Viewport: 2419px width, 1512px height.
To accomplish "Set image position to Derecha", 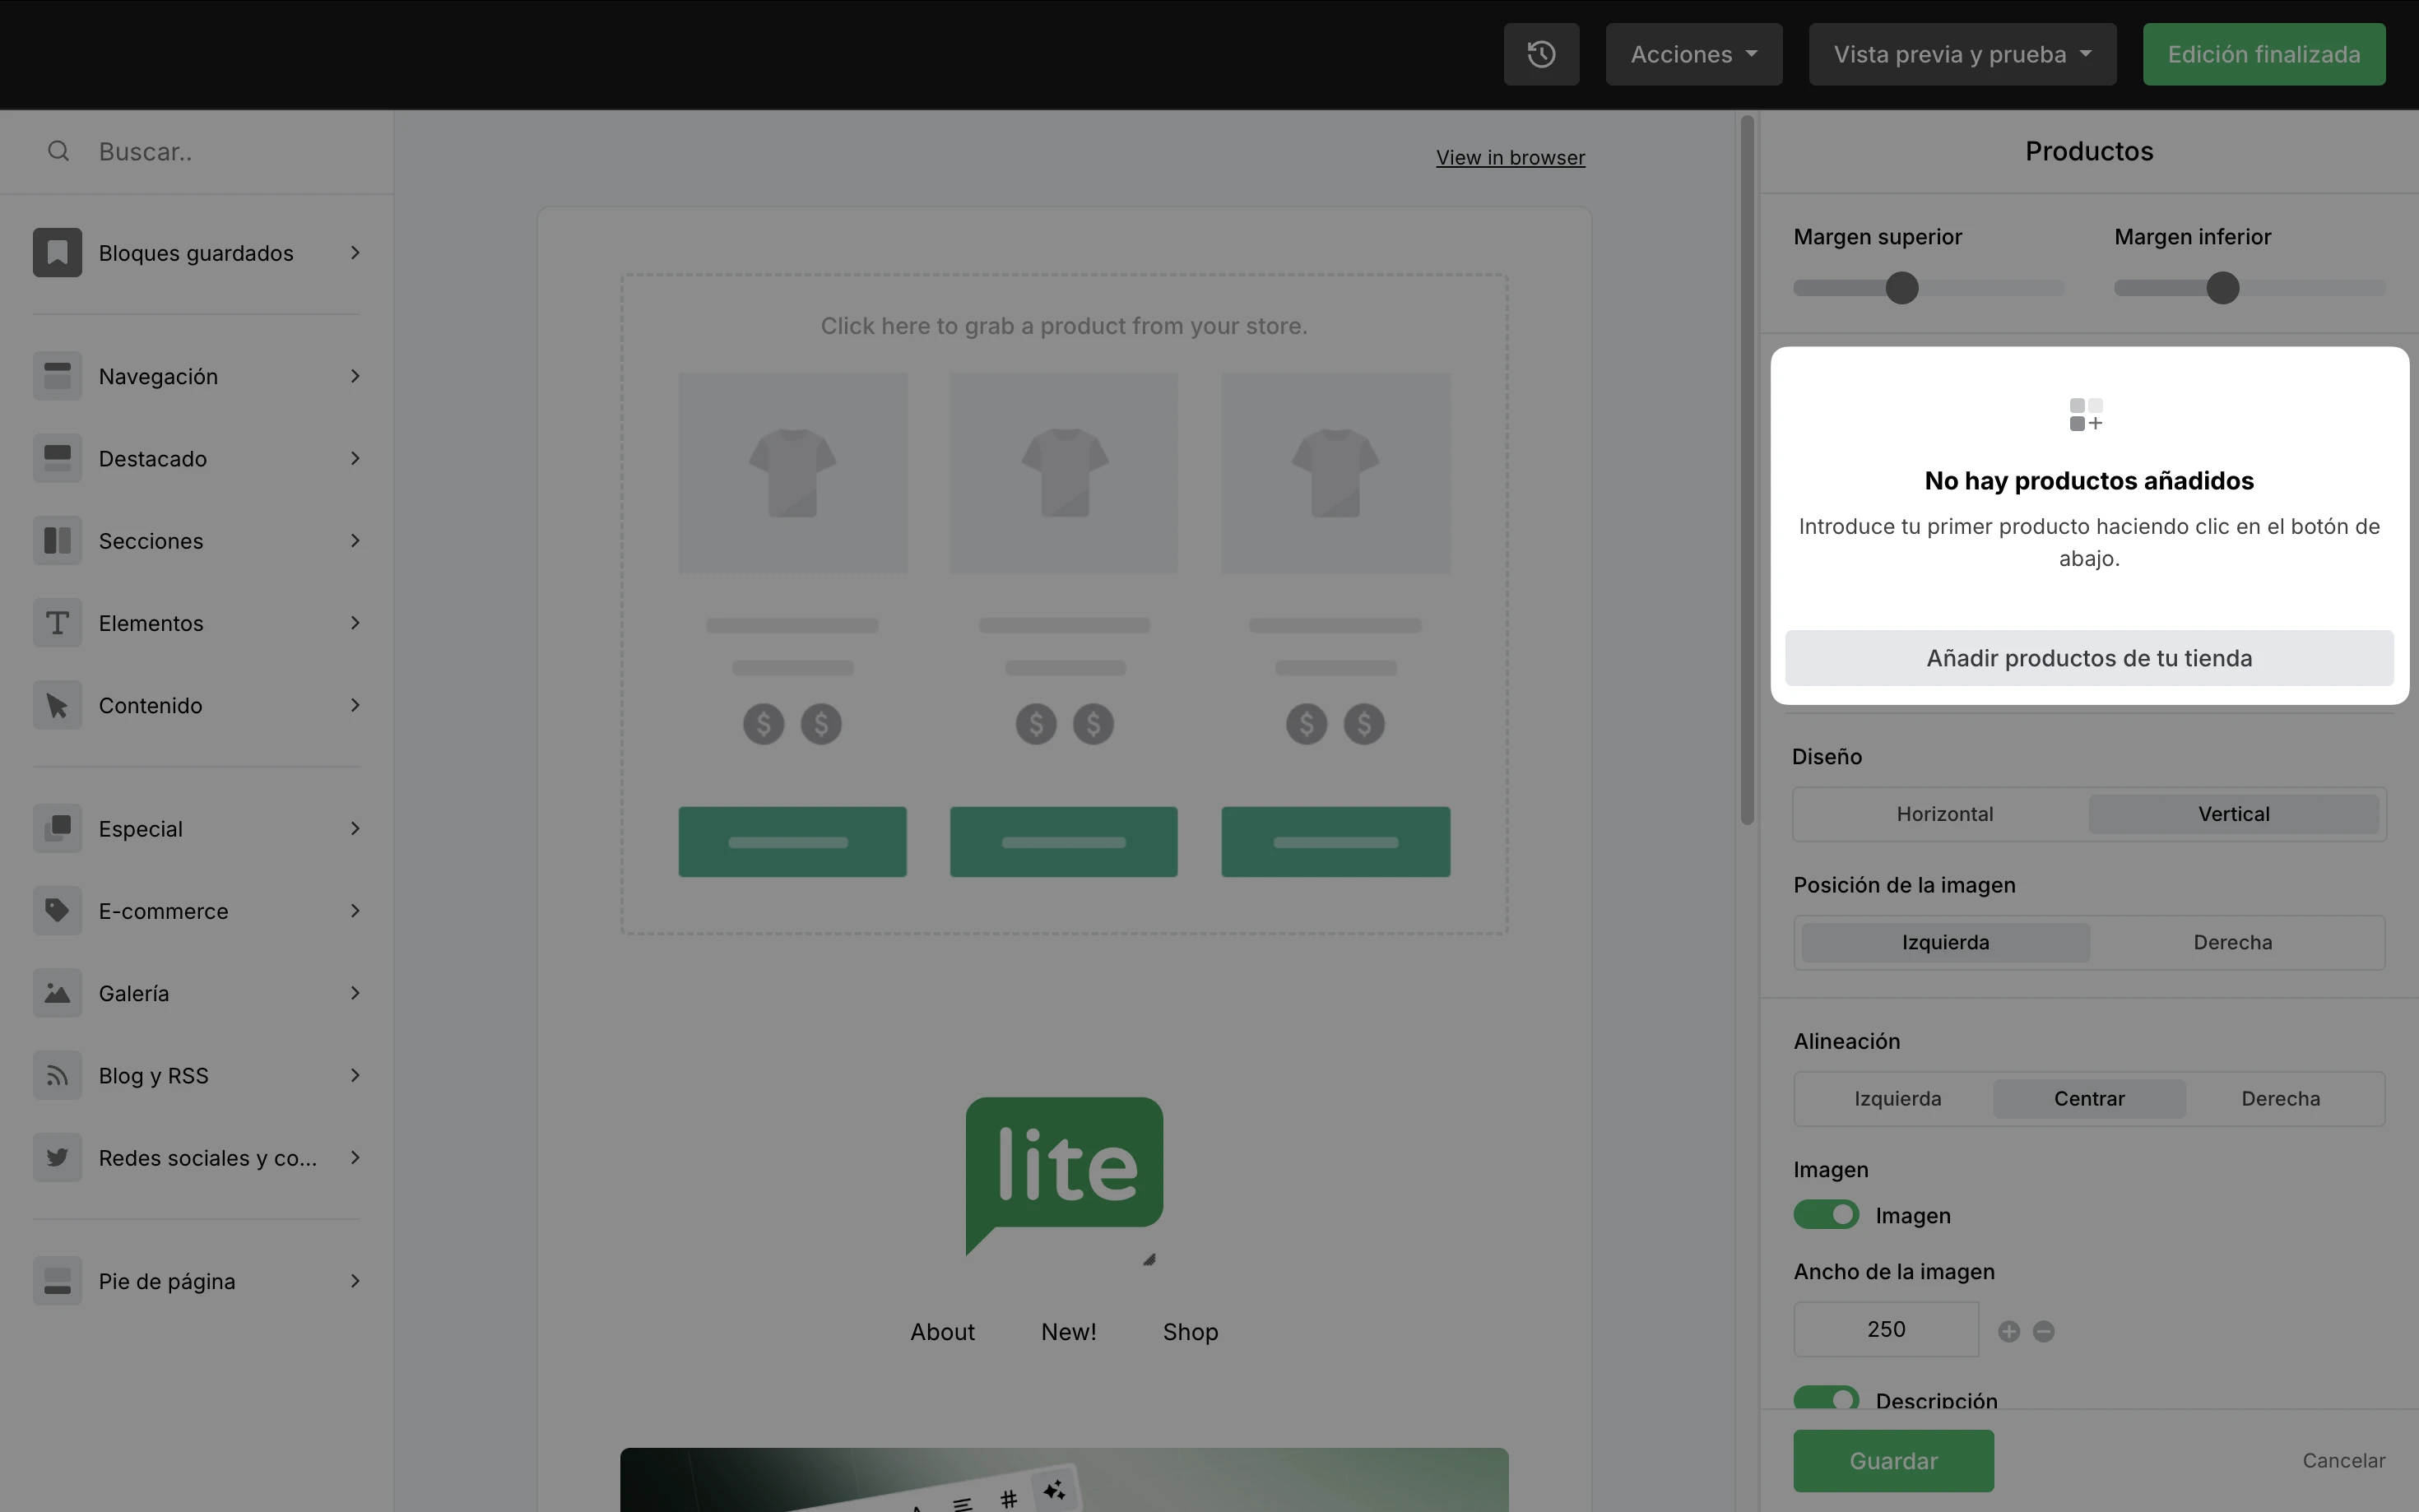I will (2232, 942).
